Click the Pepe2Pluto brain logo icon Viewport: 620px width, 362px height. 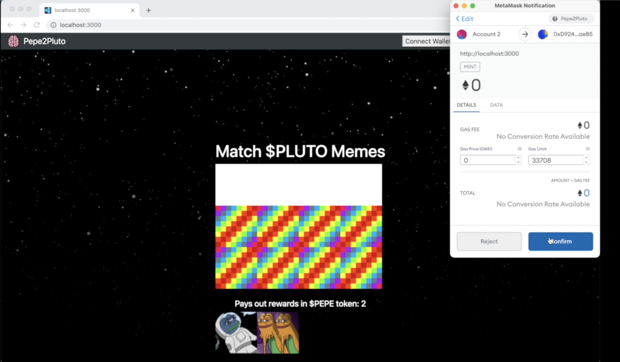(13, 41)
